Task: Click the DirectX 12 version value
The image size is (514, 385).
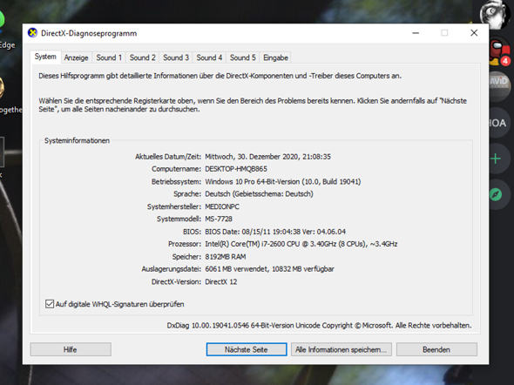Action: 221,282
